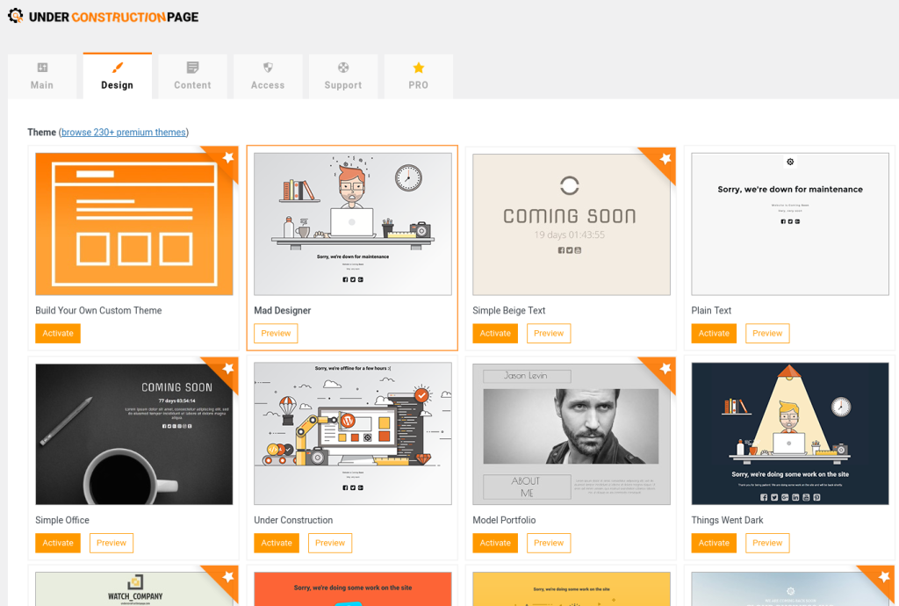Preview the Things Went Dark theme
The image size is (899, 606).
point(767,543)
